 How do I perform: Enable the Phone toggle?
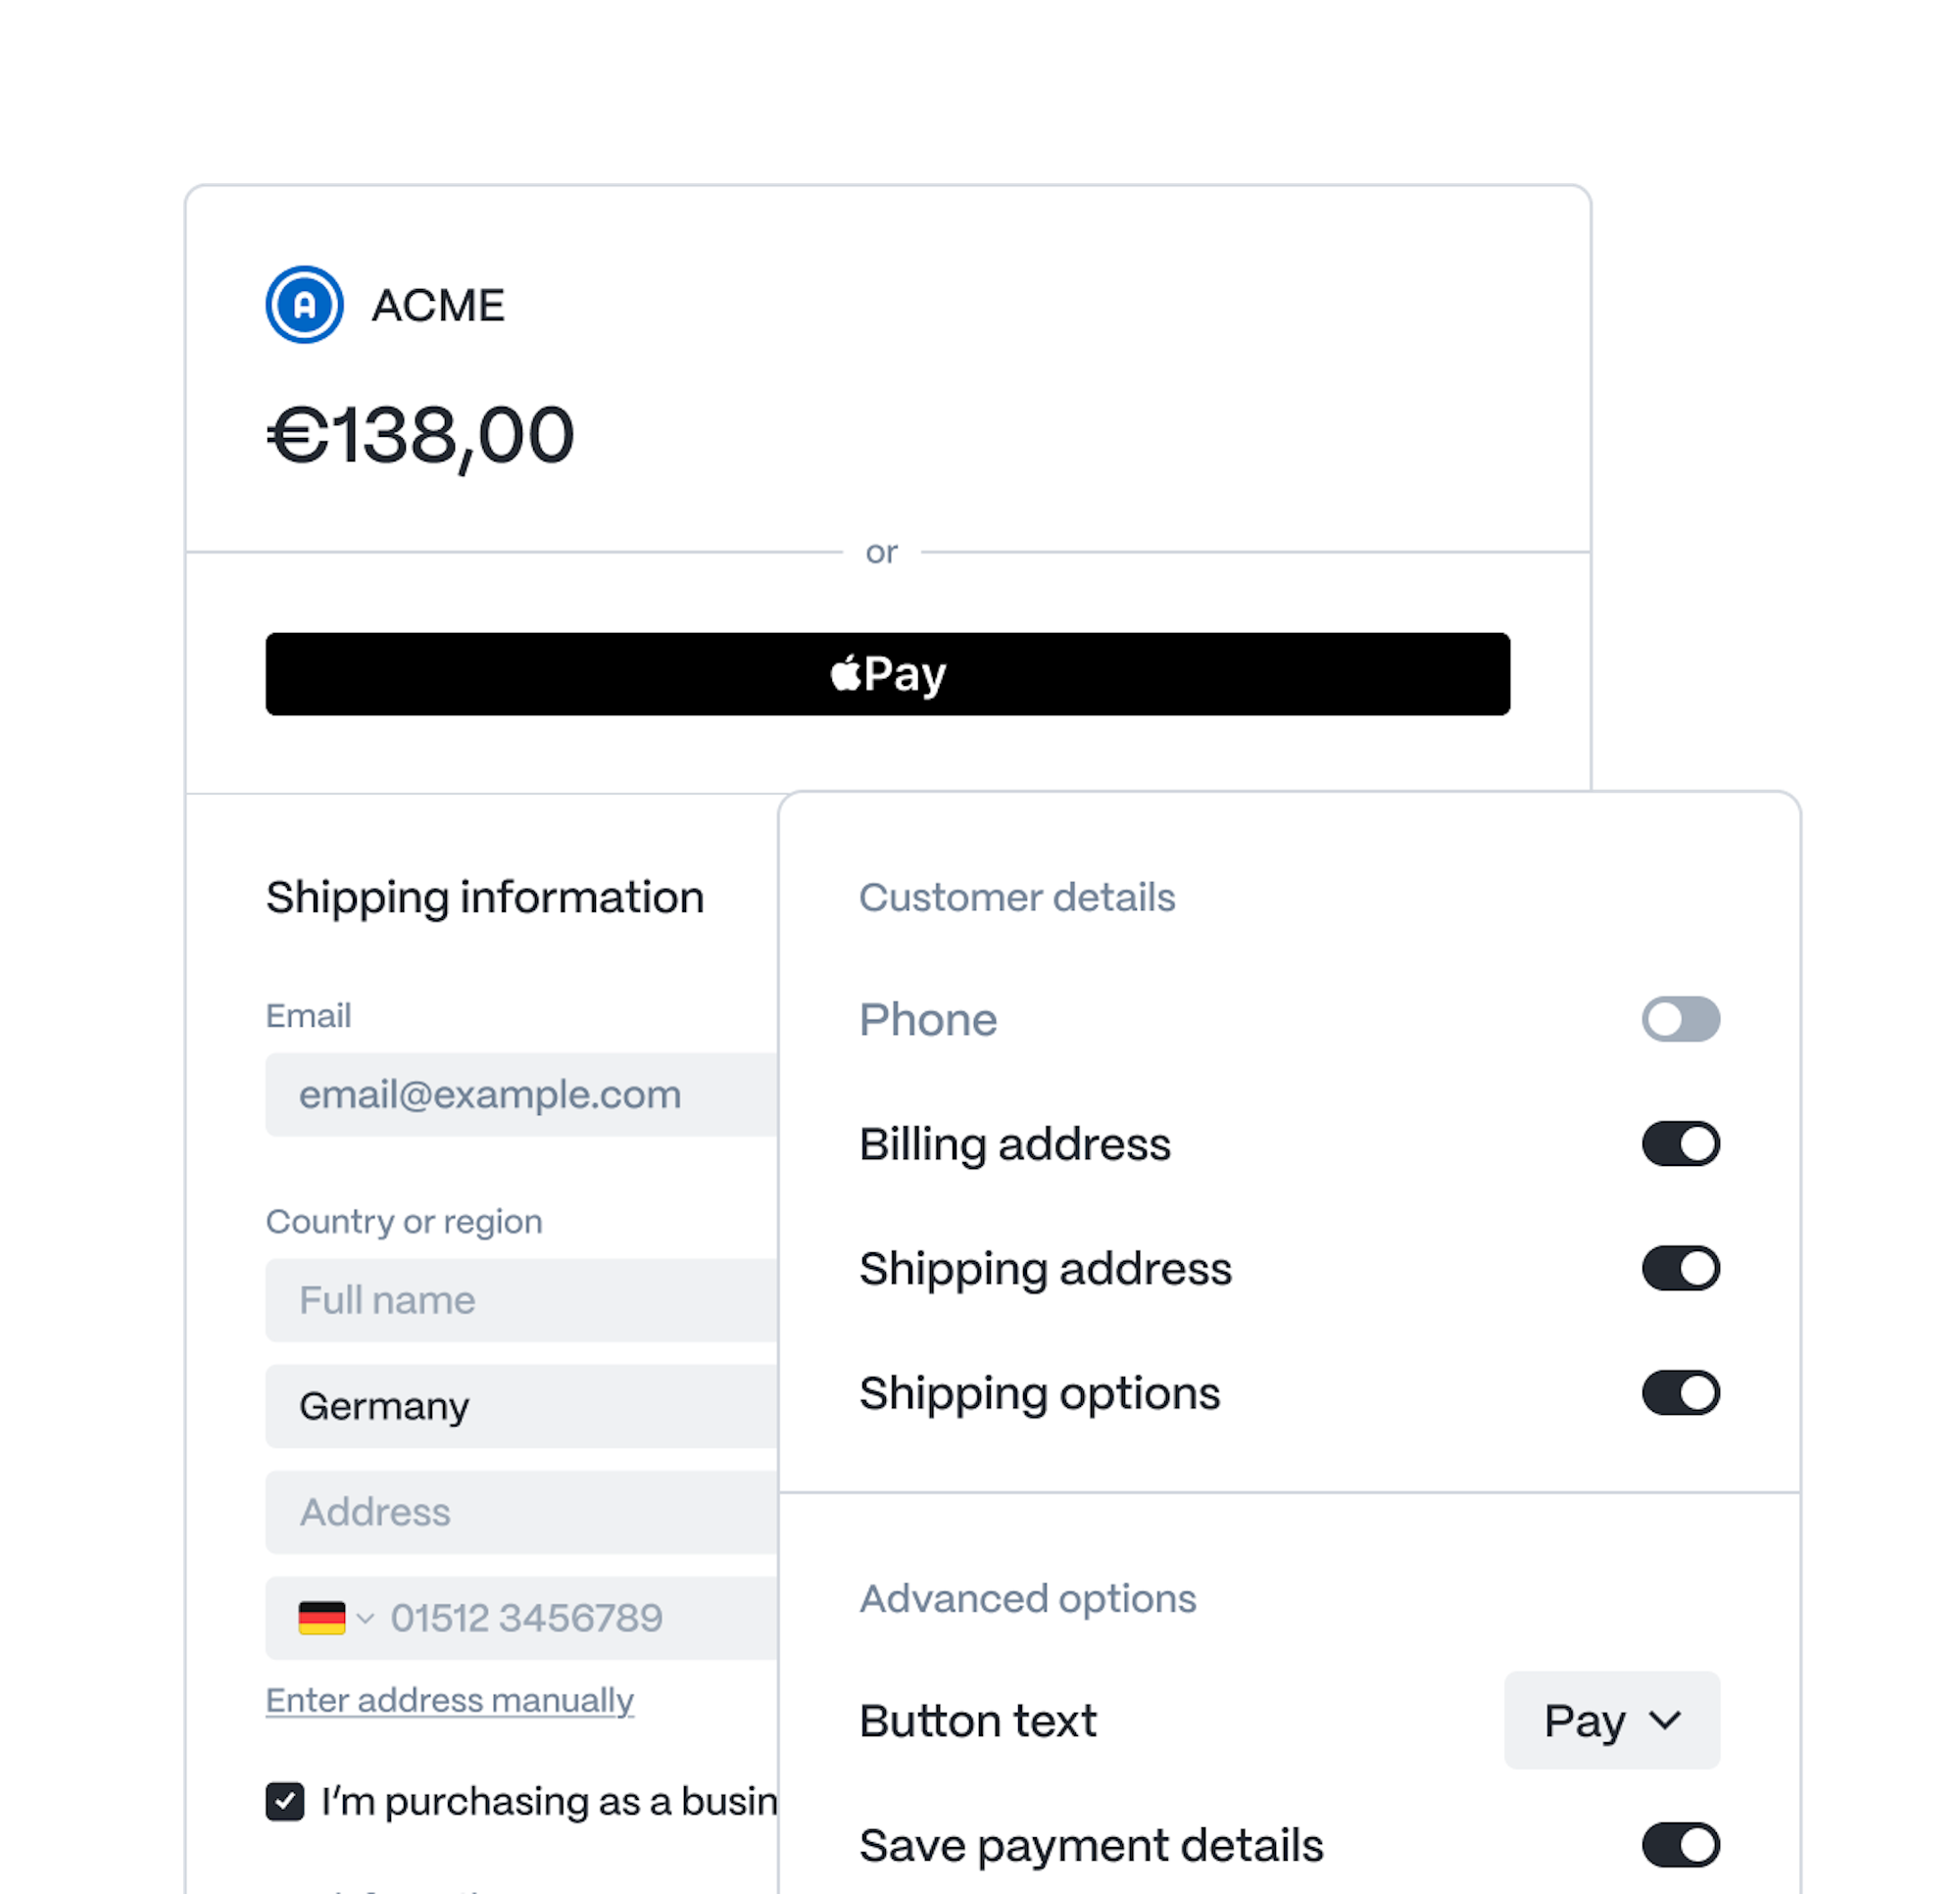pyautogui.click(x=1680, y=1019)
